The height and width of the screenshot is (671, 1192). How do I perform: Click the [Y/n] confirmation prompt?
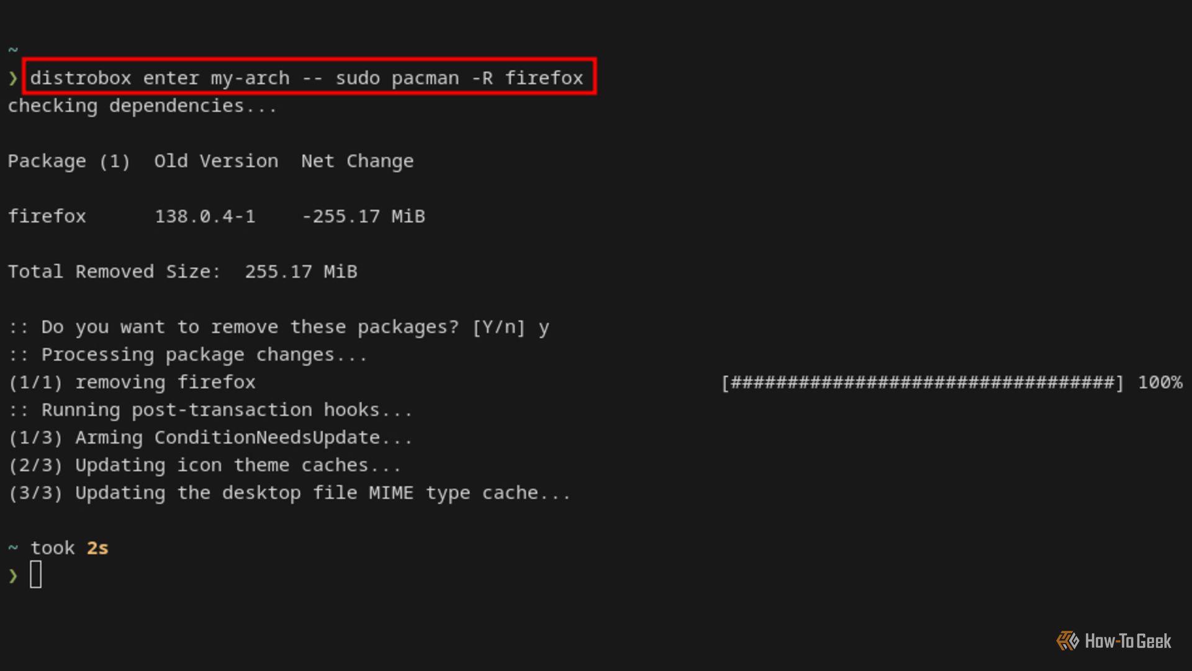(x=499, y=327)
